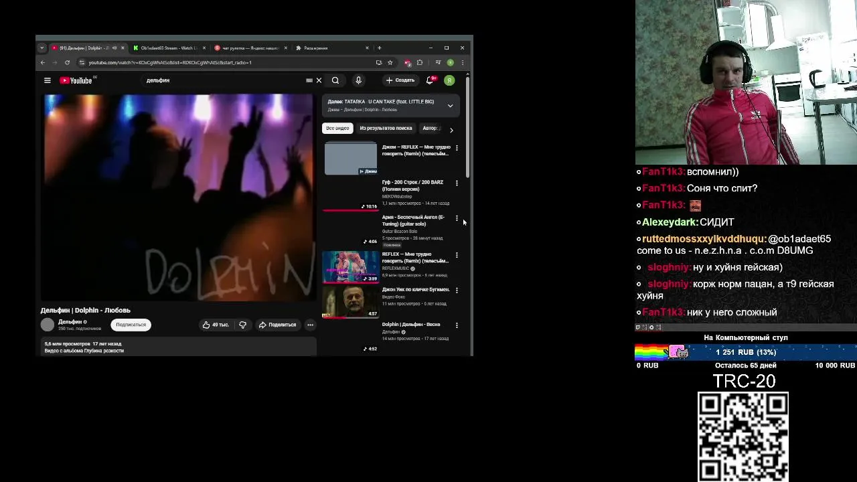The width and height of the screenshot is (857, 482).
Task: Share video with Поделиться button
Action: (x=277, y=325)
